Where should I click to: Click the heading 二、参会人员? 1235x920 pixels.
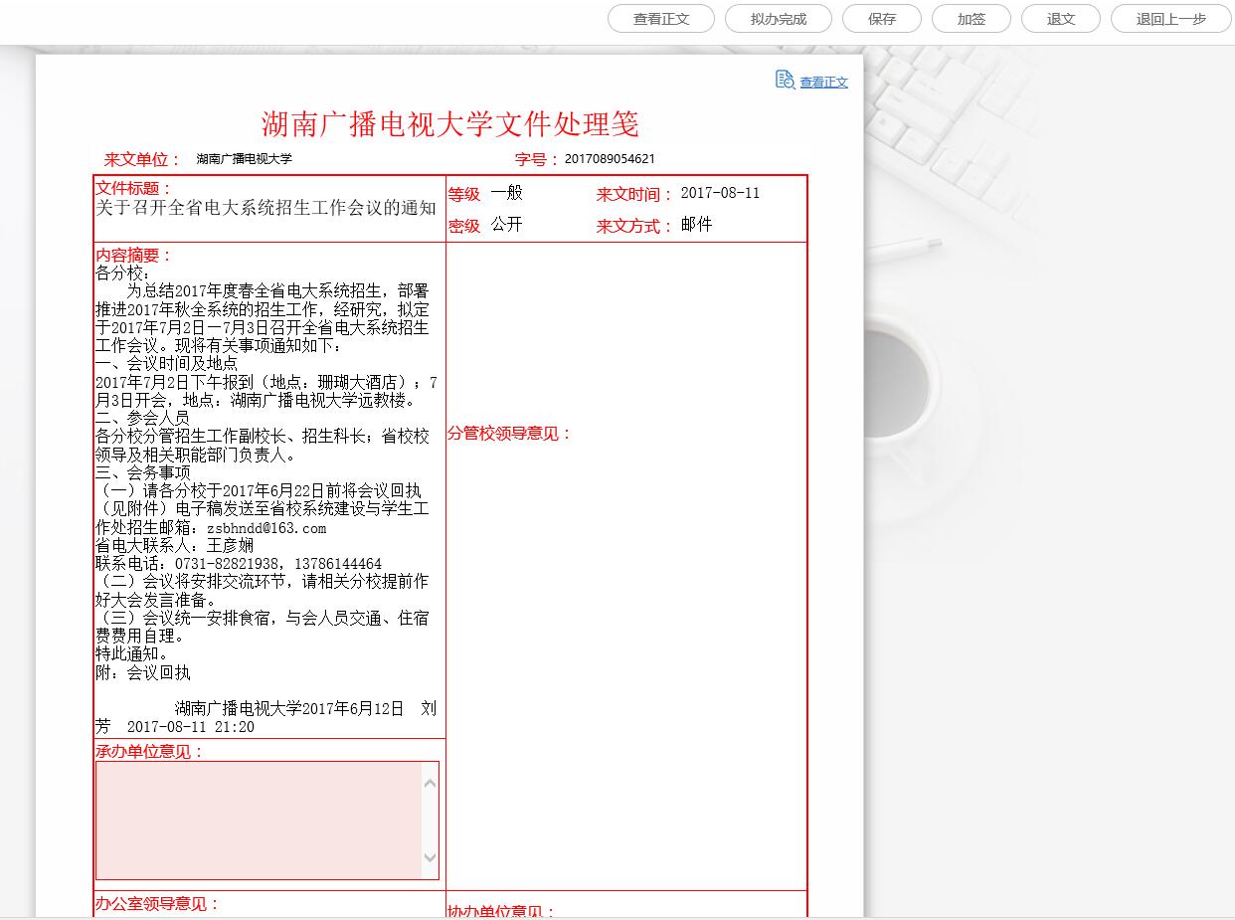pos(142,419)
